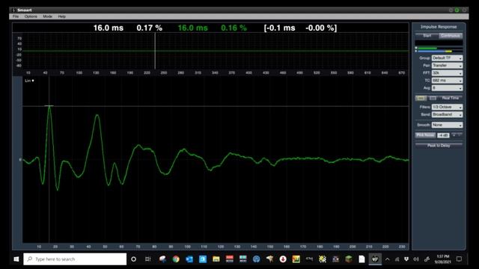Open the white document icon in taskbar
Screen dimensions: 479x269
click(361, 259)
